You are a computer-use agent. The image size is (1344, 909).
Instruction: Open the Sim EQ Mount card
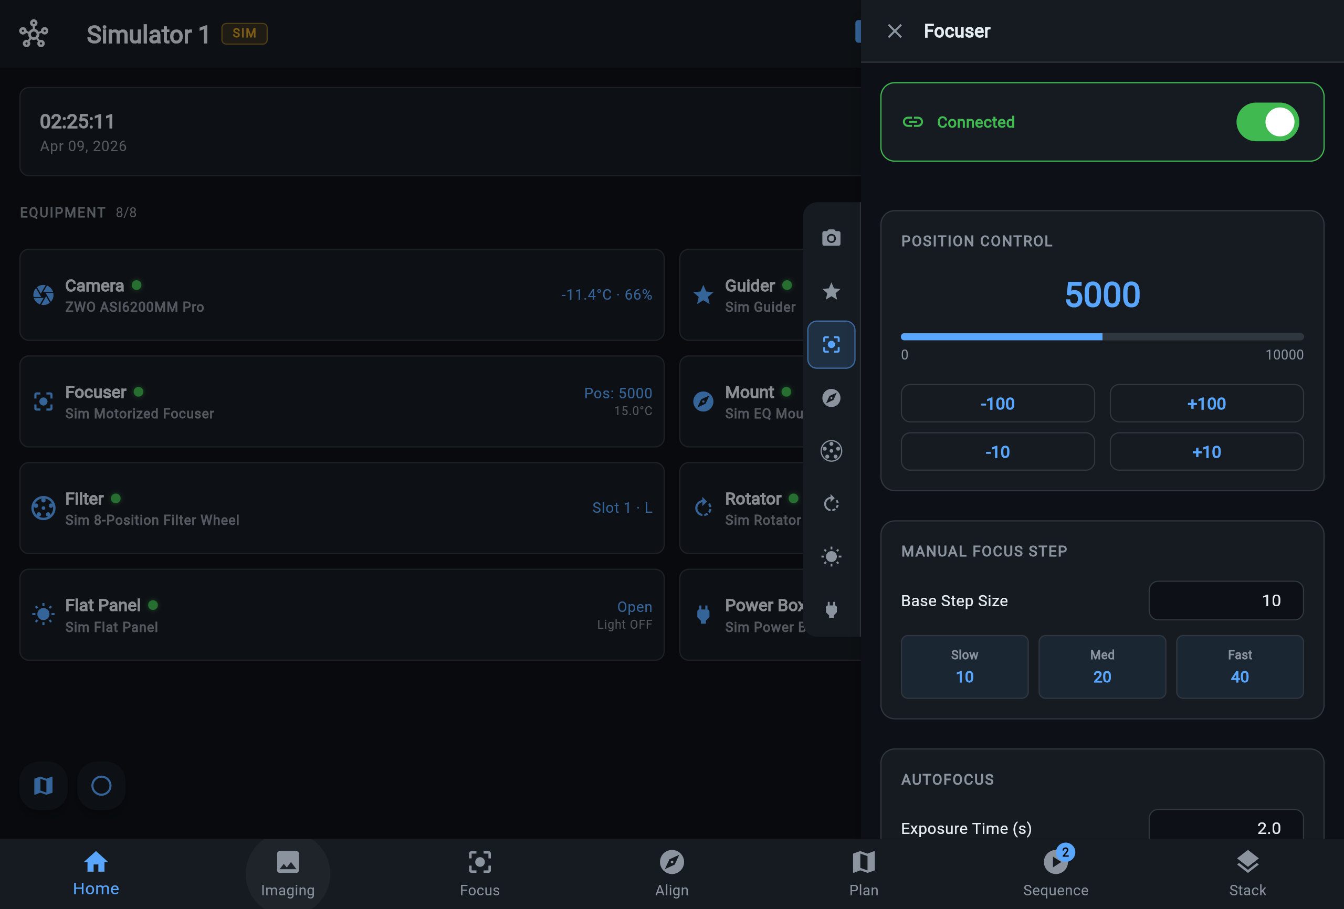point(742,401)
